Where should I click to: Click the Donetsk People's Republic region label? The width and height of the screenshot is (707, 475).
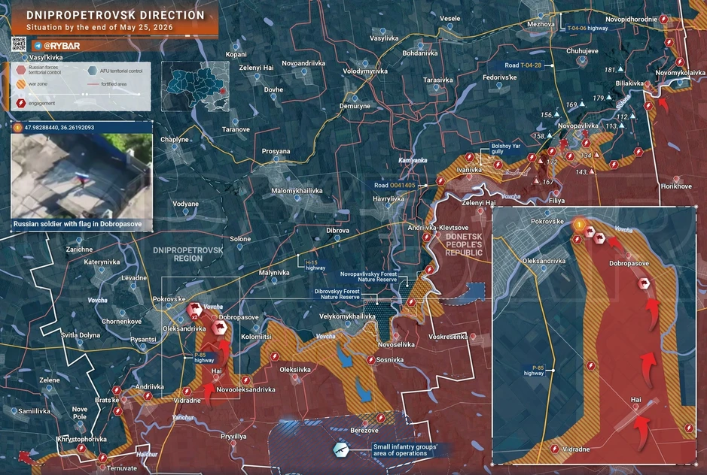coord(464,244)
